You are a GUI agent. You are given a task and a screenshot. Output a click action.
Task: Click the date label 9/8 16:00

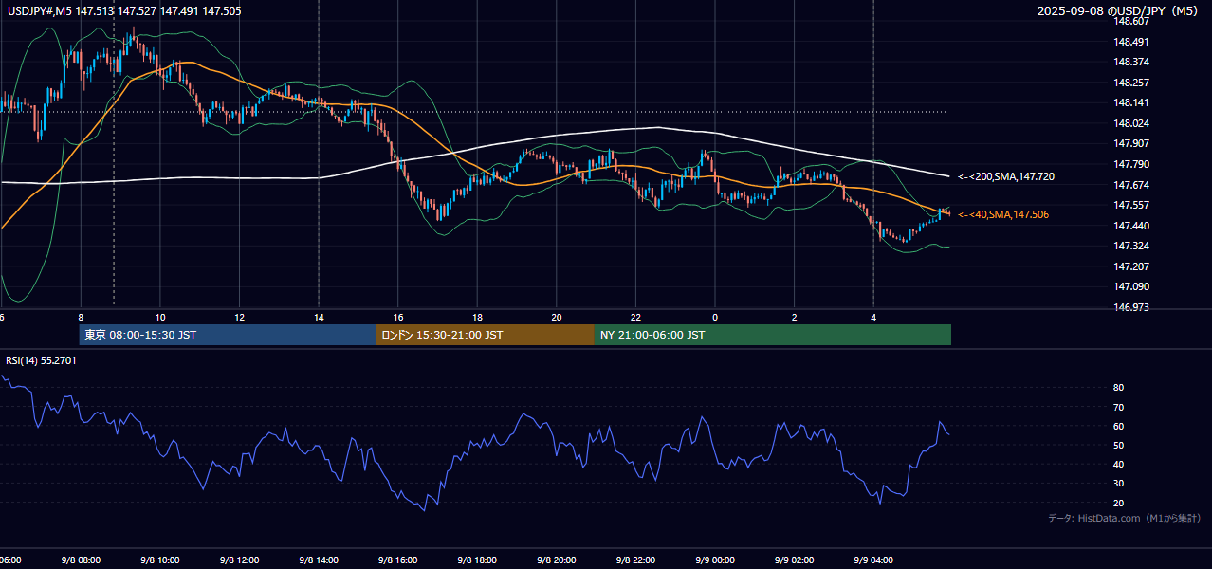pos(397,560)
